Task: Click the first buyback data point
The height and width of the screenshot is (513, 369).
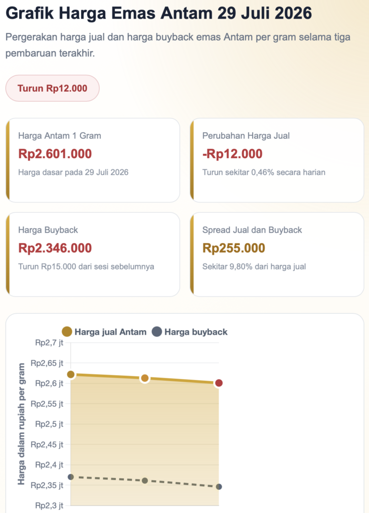Action: point(71,477)
